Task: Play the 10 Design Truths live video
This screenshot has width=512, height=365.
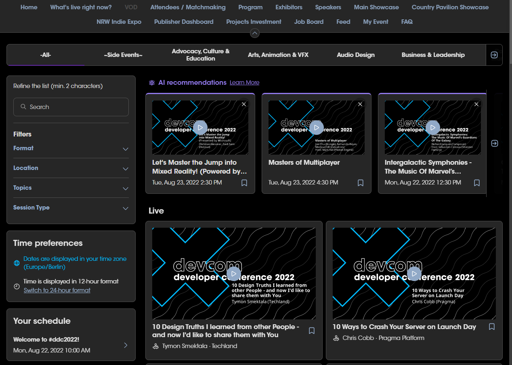Action: [x=234, y=273]
